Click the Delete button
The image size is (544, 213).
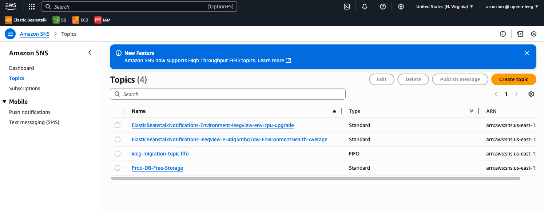(413, 79)
